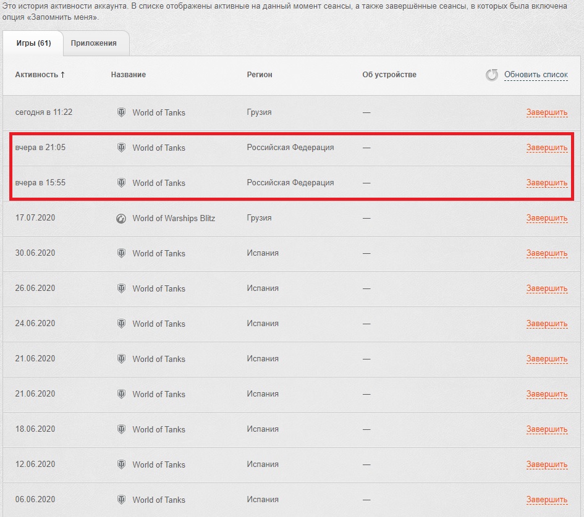This screenshot has height=517, width=584.
Task: Click the refresh circular arrow icon
Action: tap(492, 75)
